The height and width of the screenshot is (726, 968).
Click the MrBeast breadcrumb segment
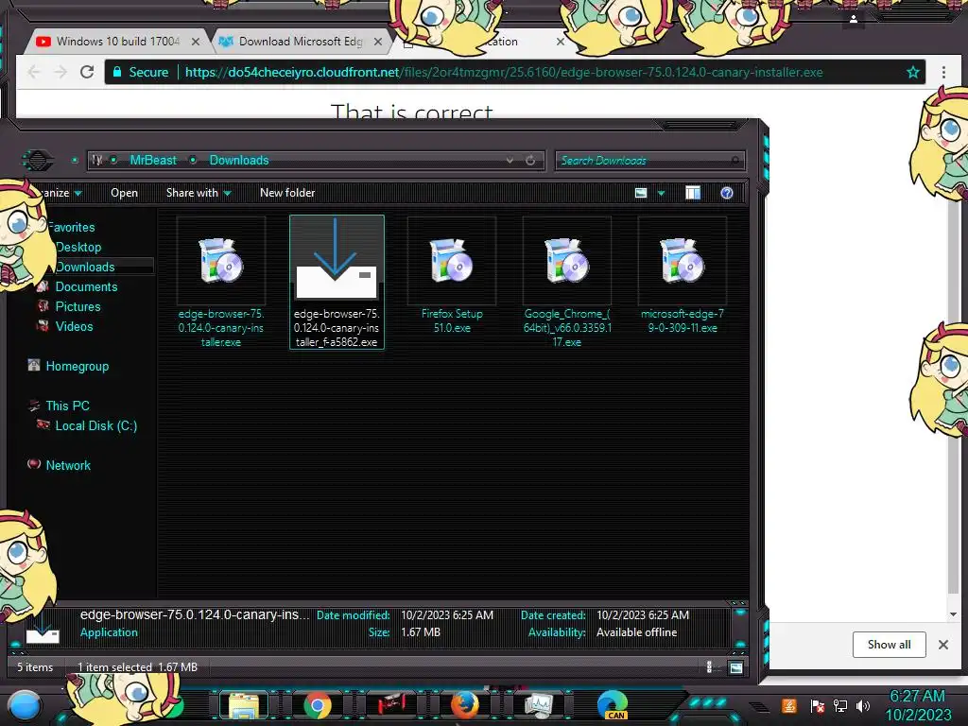coord(153,161)
